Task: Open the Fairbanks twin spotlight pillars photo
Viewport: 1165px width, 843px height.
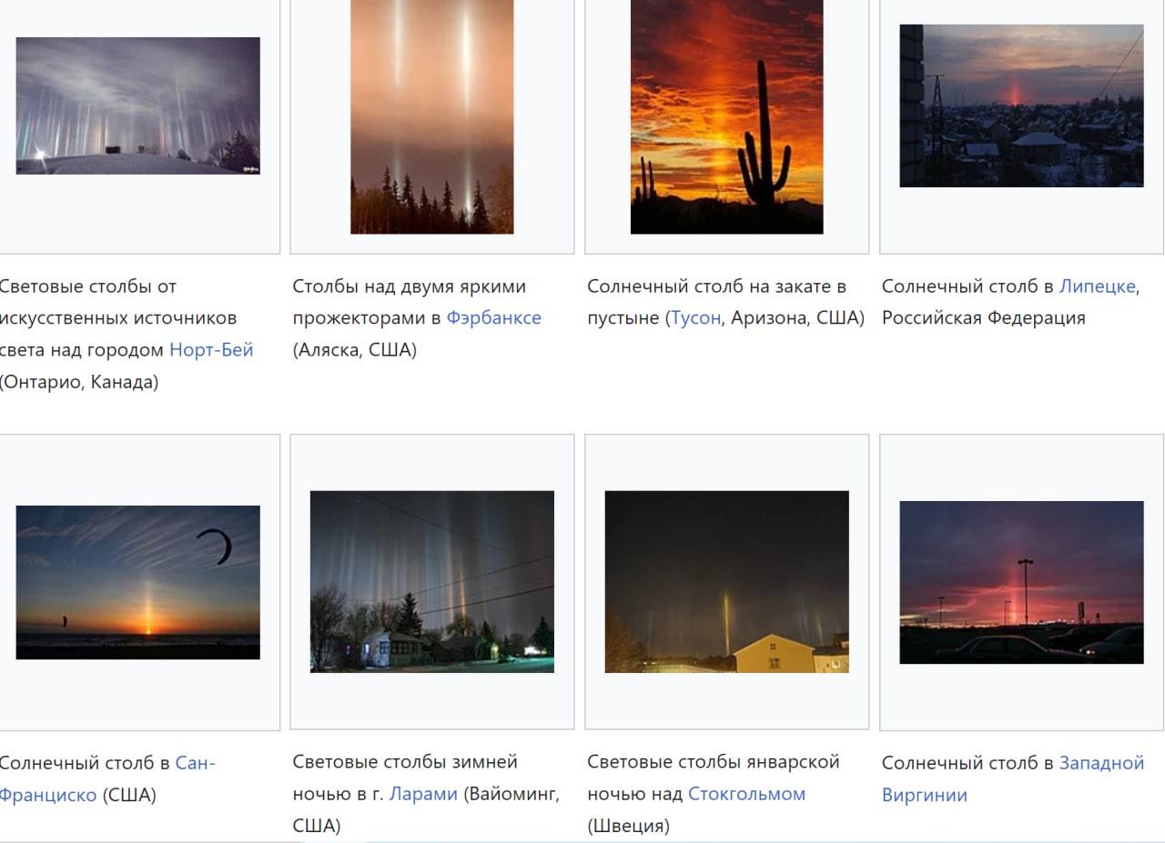Action: 431,116
